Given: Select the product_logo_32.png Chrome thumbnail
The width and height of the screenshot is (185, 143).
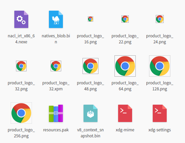Looking at the screenshot, I should 21,66.
